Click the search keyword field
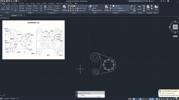The height and width of the screenshot is (100, 179). coord(137,1)
